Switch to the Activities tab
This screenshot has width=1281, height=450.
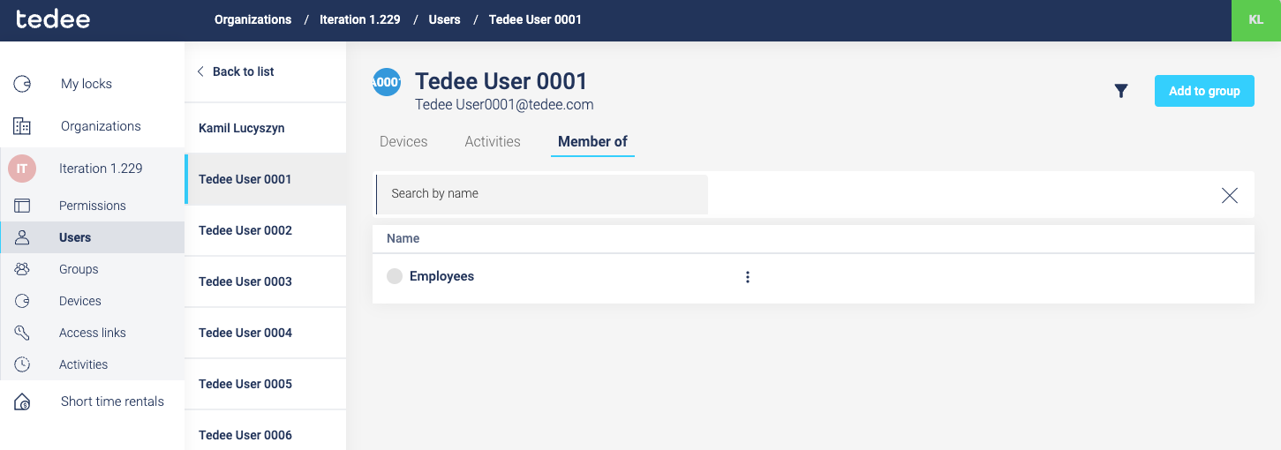[493, 142]
